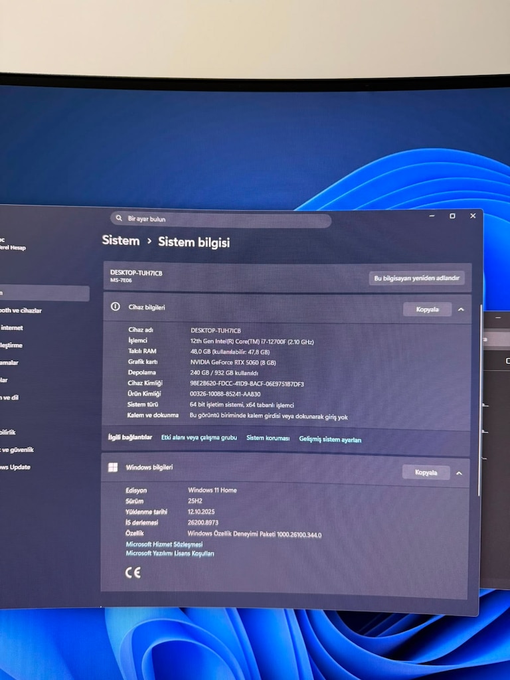The width and height of the screenshot is (510, 680).
Task: Focus the 'Bir ayar bulun' search field
Action: 221,219
